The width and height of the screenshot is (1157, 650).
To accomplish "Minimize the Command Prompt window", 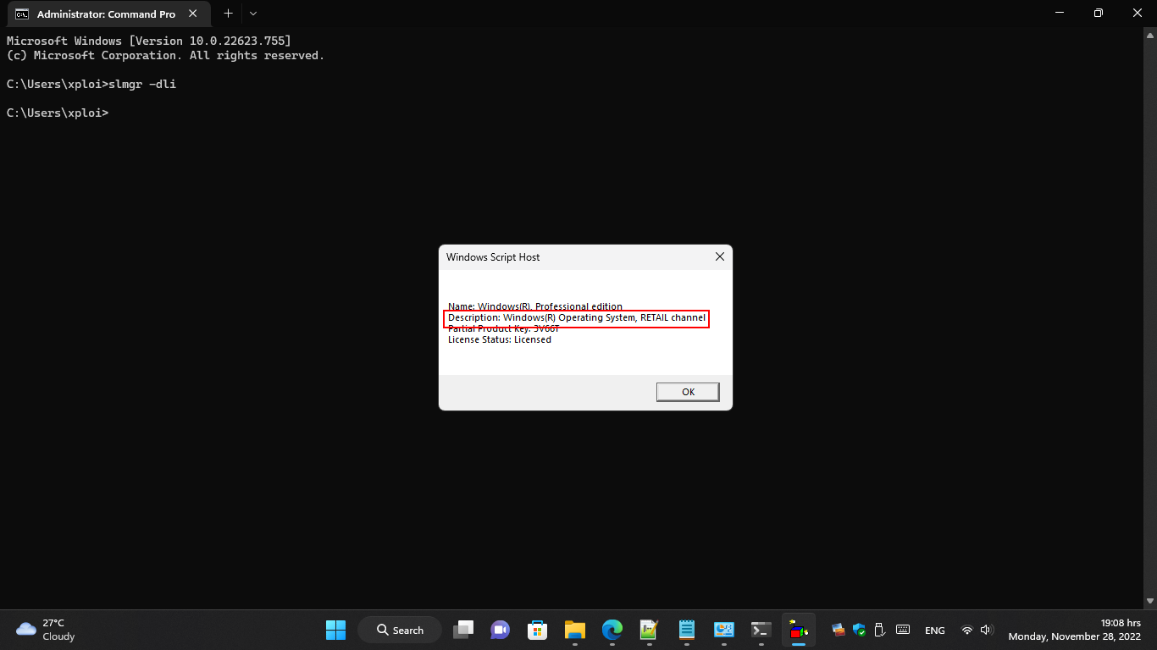I will 1060,14.
